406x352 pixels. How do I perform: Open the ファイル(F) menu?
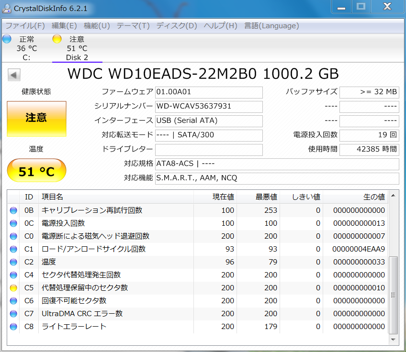(x=25, y=26)
